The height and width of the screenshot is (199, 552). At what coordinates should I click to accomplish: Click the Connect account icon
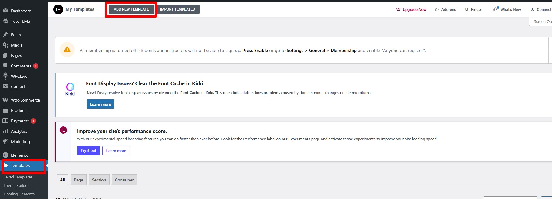pos(532,9)
